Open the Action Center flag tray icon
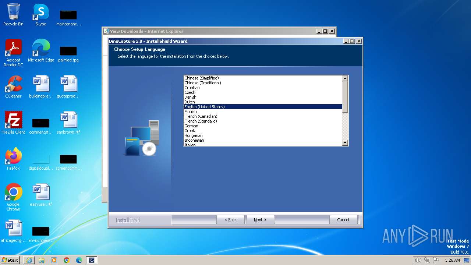 pos(436,260)
